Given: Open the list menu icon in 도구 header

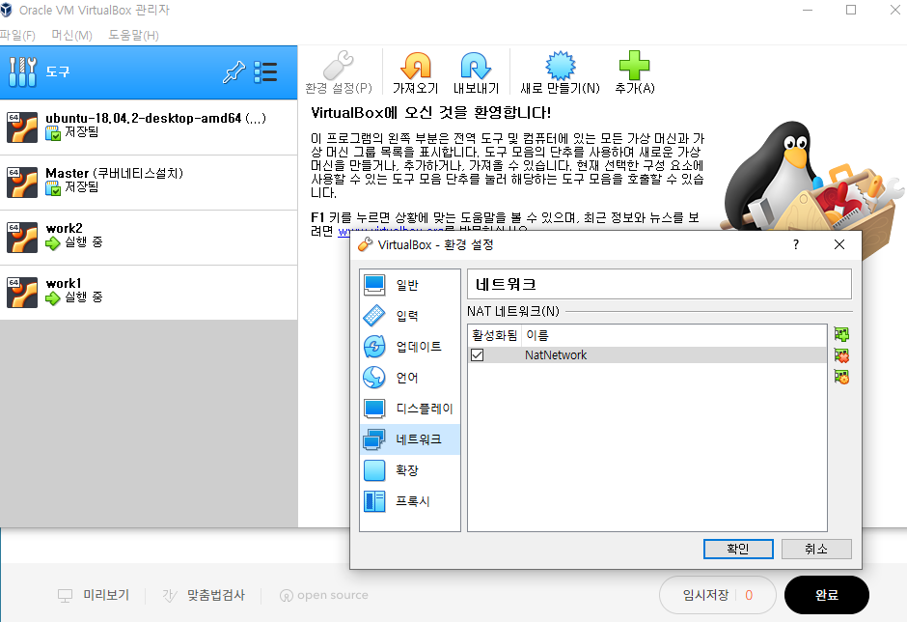Looking at the screenshot, I should [265, 72].
